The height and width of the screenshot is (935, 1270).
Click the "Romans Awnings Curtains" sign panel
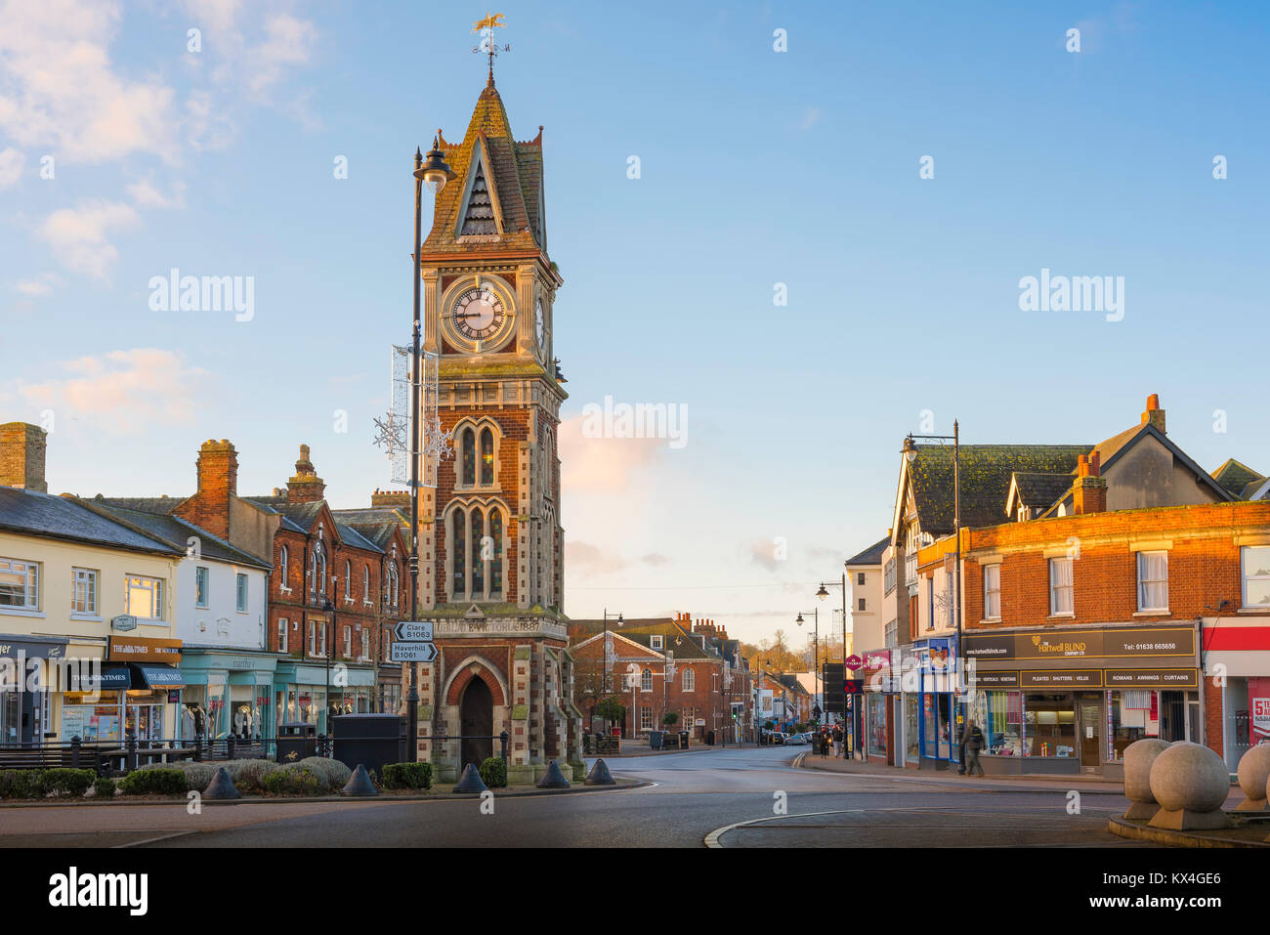1150,677
